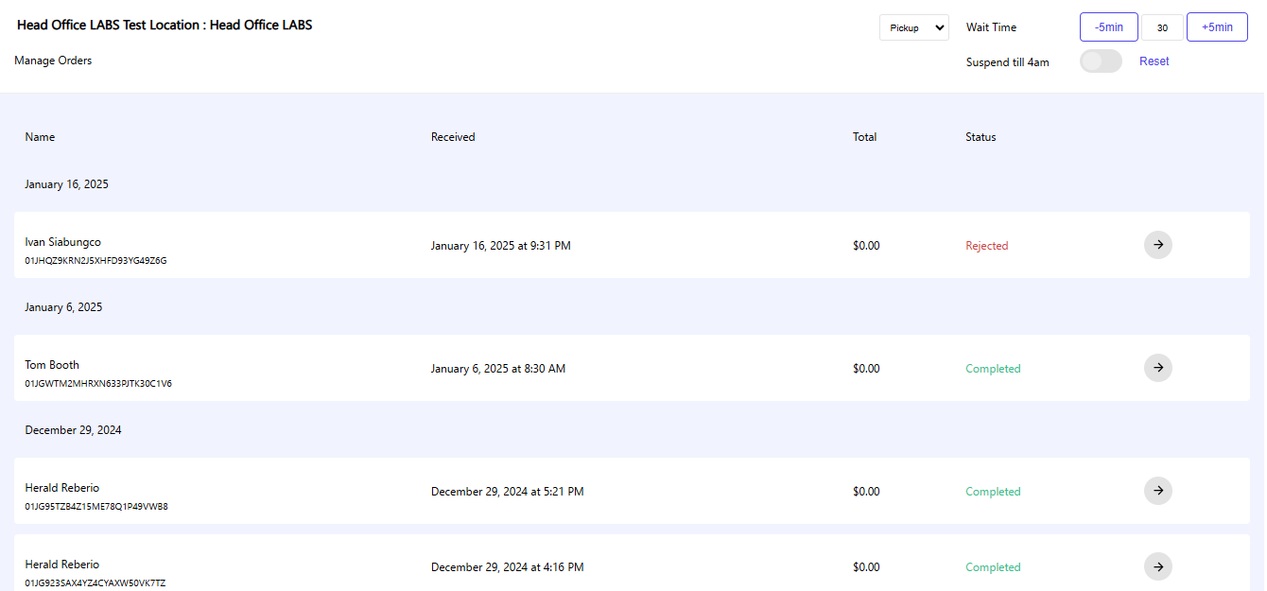The image size is (1267, 591).
Task: Click the wait time value field
Action: [1162, 27]
